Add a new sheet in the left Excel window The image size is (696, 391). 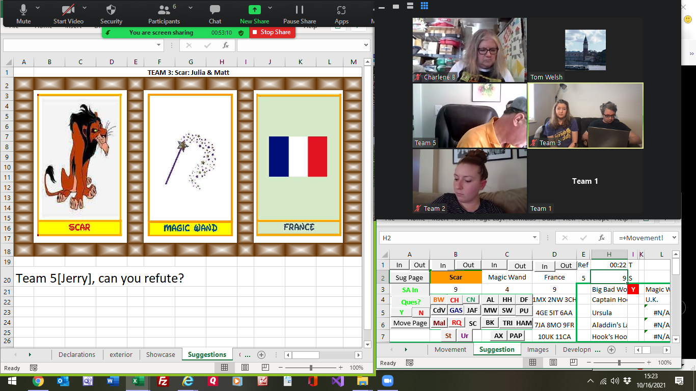click(x=261, y=355)
